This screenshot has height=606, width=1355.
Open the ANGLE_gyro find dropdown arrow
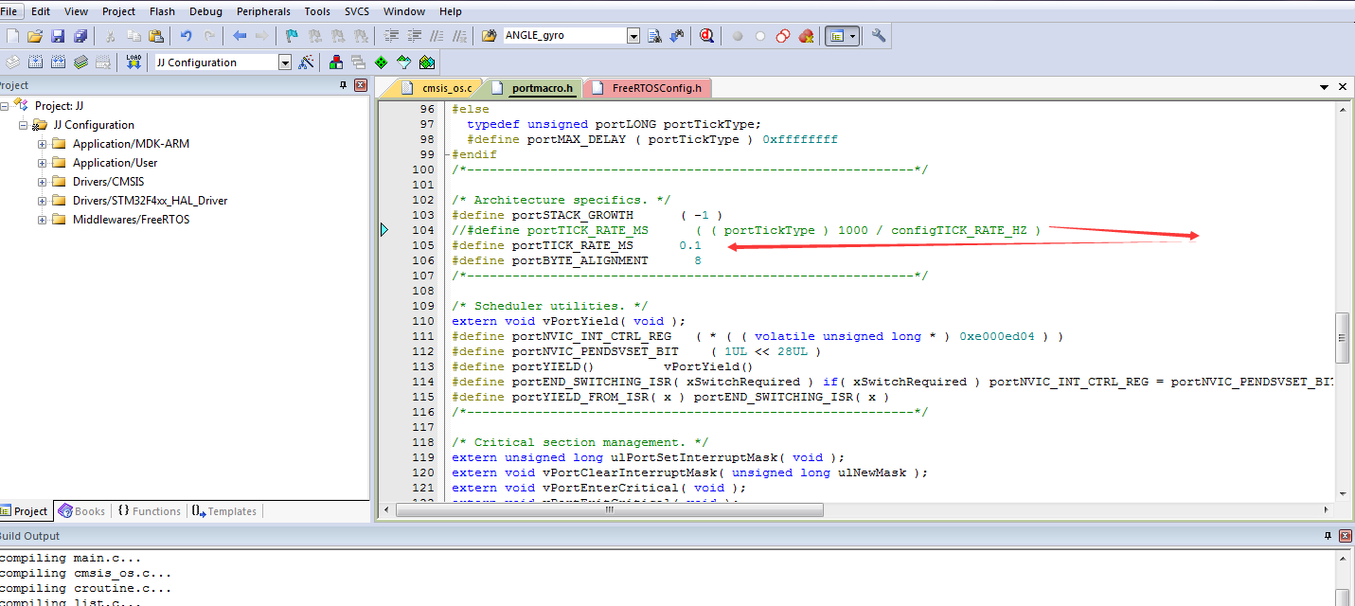[633, 36]
